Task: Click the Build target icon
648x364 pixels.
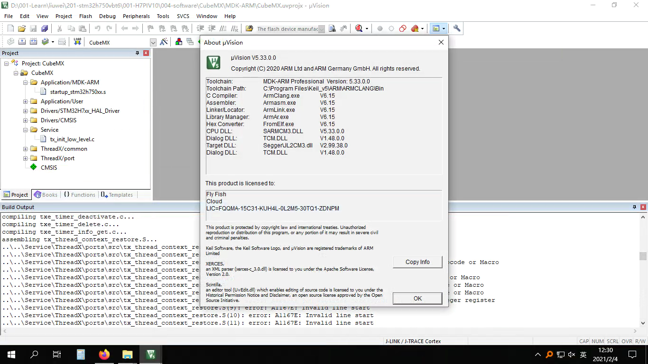Action: click(22, 42)
